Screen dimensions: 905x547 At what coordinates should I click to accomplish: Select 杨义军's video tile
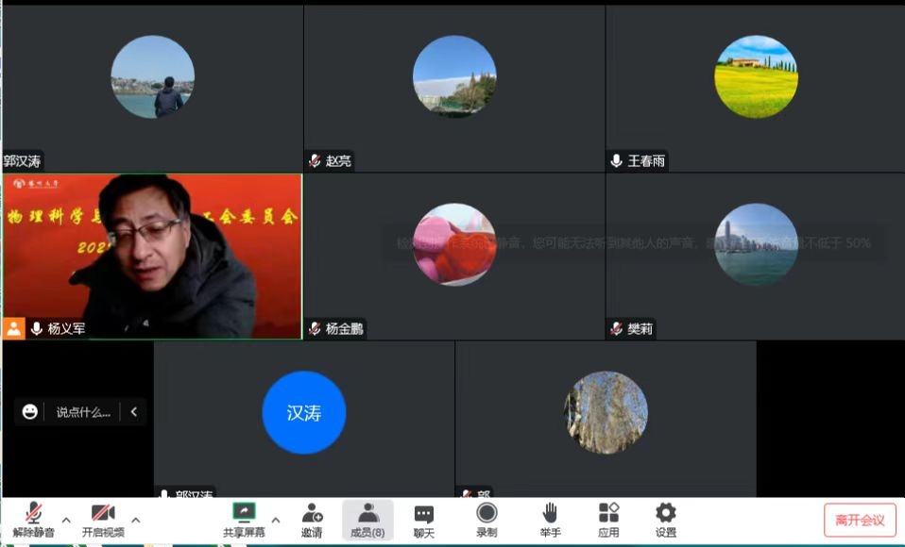152,256
